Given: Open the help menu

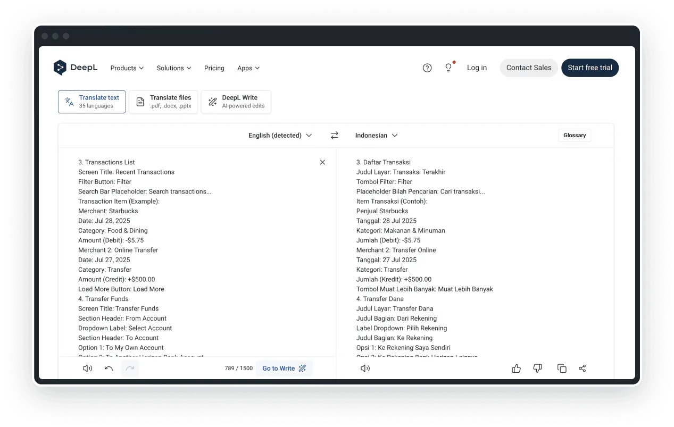Looking at the screenshot, I should (427, 68).
